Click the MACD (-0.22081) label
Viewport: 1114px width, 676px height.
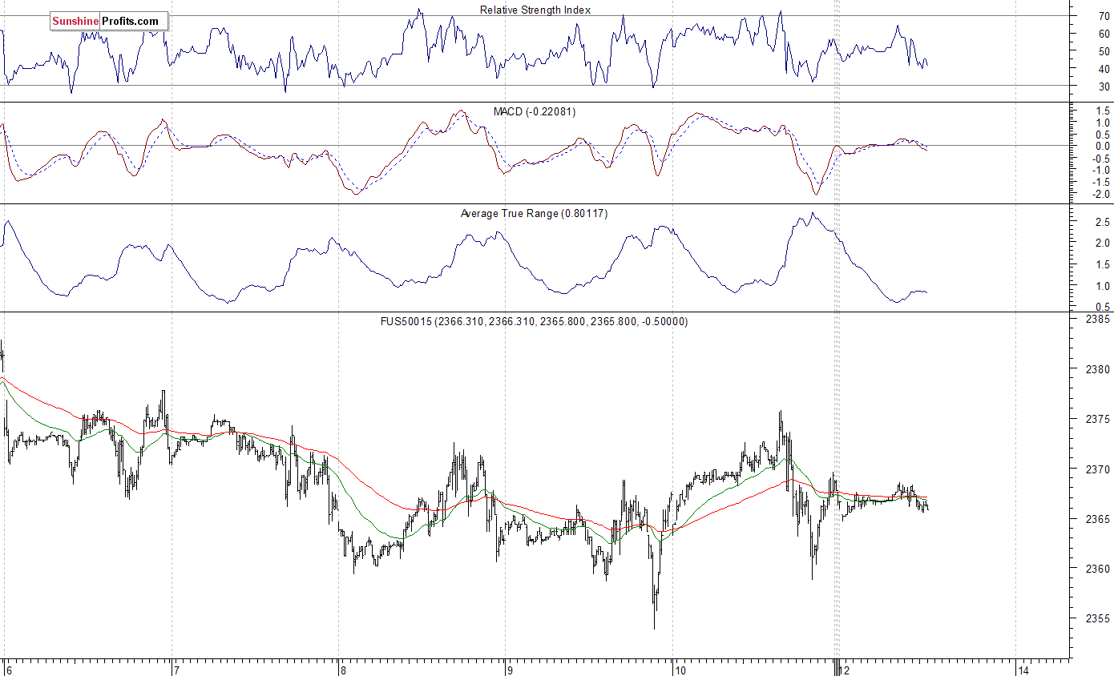[536, 111]
